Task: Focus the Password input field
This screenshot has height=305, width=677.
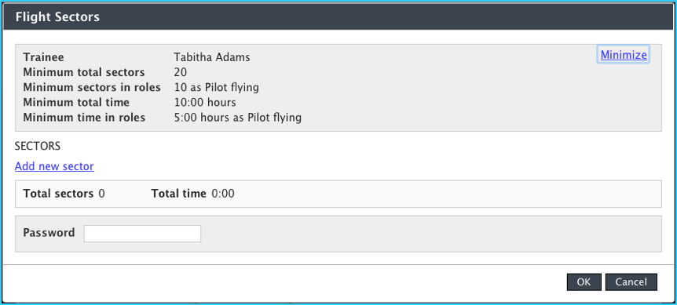Action: (x=142, y=234)
